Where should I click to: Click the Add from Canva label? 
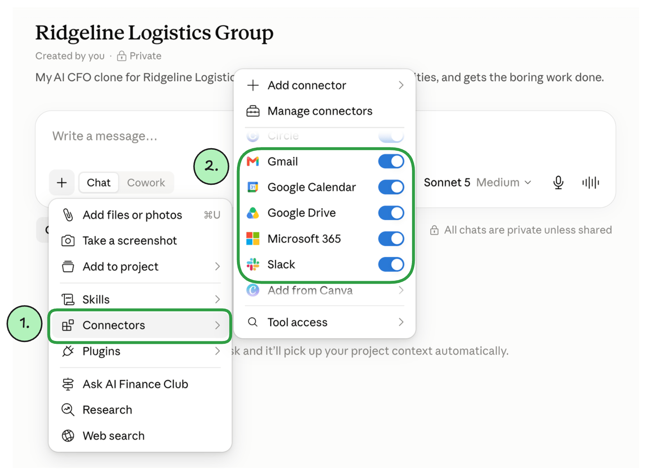click(310, 290)
